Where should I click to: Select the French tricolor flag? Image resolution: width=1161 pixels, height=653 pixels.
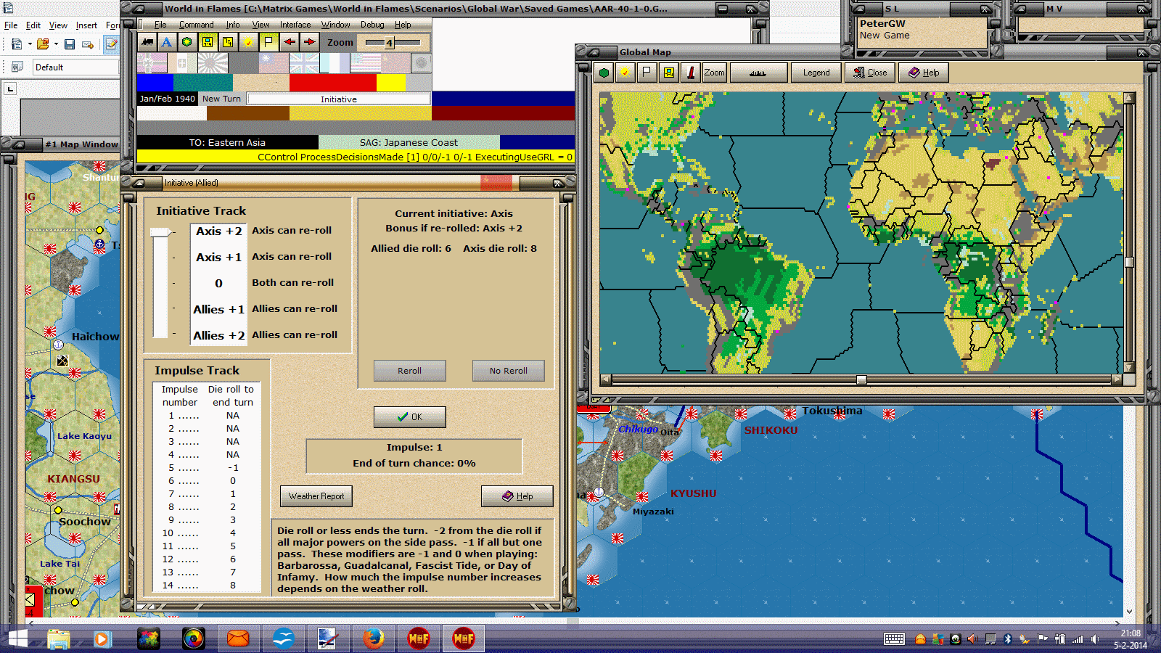tap(335, 63)
